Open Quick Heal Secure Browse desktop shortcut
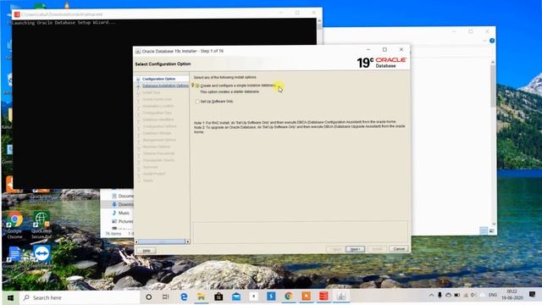This screenshot has width=542, height=305. (x=41, y=225)
